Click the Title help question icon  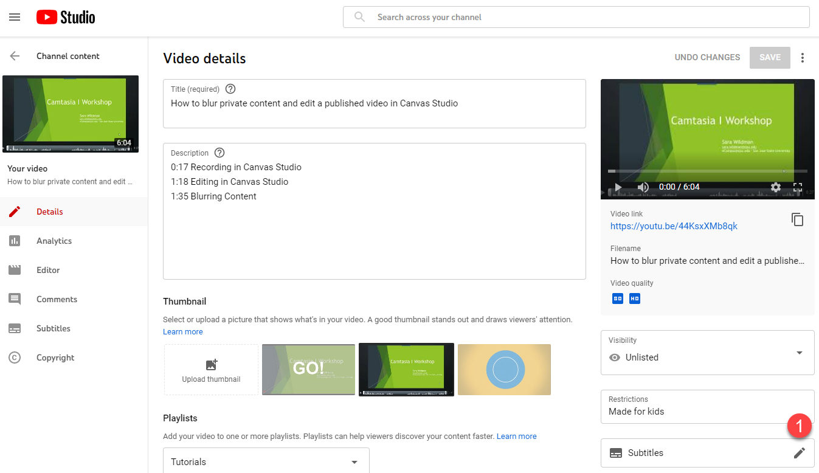230,89
